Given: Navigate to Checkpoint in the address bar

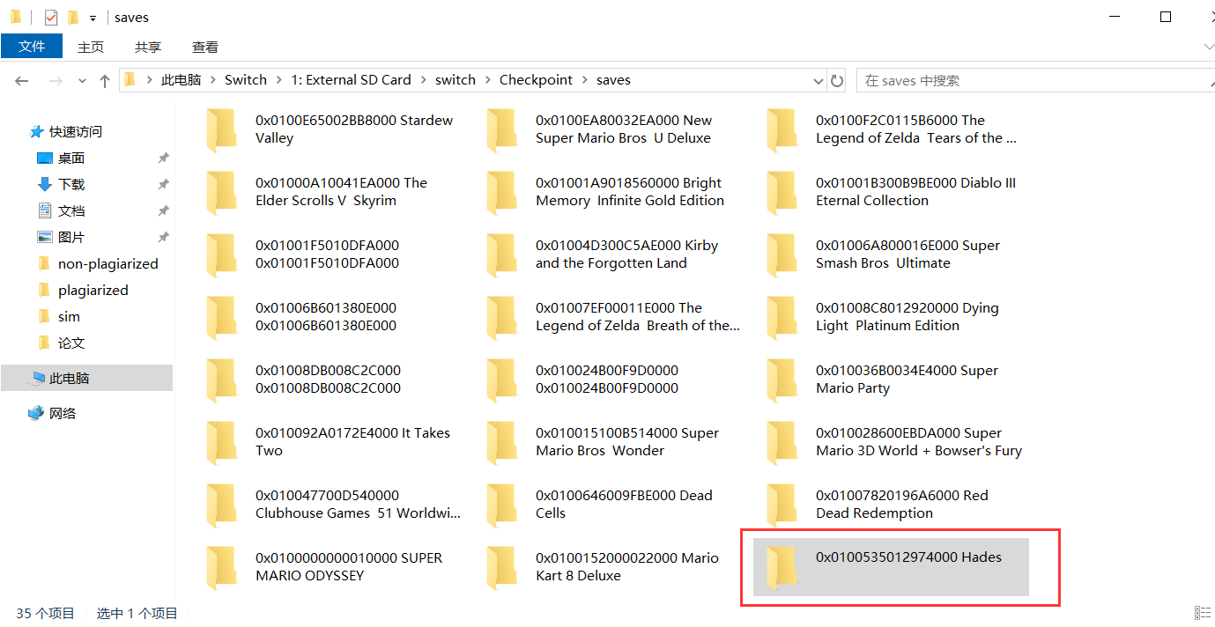Looking at the screenshot, I should tap(536, 80).
